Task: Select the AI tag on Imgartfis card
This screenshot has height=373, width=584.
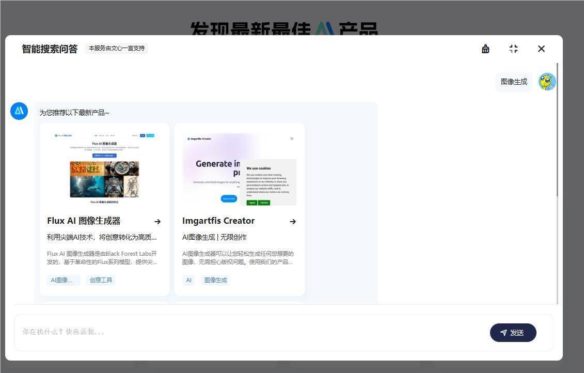Action: (189, 280)
